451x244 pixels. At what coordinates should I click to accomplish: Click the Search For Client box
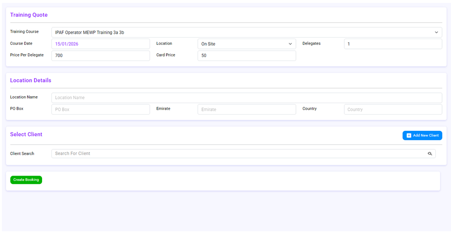point(240,154)
